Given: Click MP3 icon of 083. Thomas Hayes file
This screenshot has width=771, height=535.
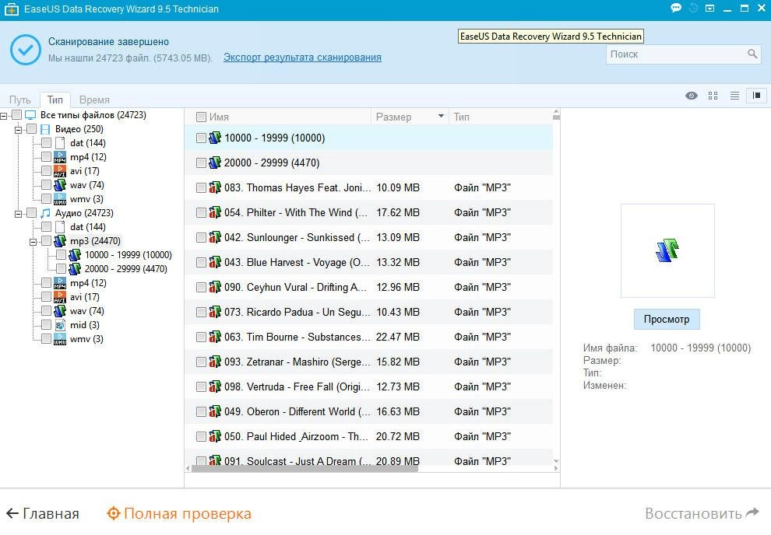Looking at the screenshot, I should 215,187.
